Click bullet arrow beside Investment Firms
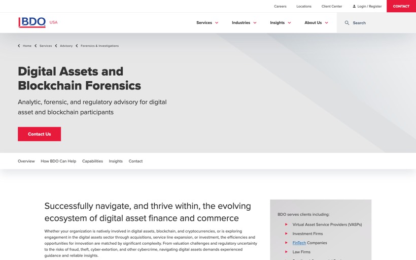This screenshot has width=416, height=260. (x=286, y=234)
